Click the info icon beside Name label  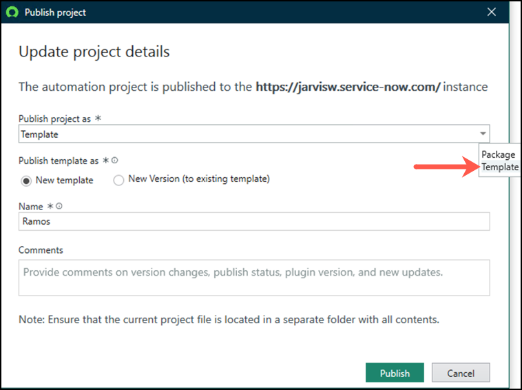59,206
